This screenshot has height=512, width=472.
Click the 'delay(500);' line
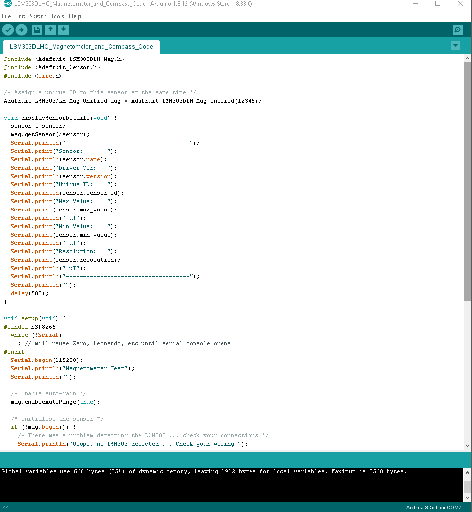tap(29, 293)
